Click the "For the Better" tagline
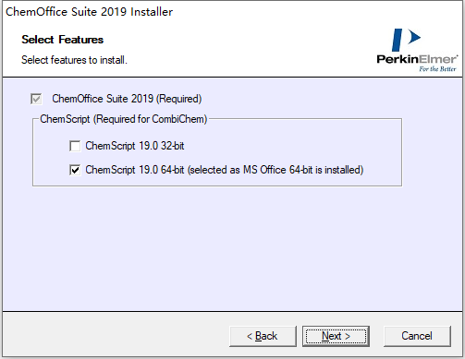 tap(437, 69)
